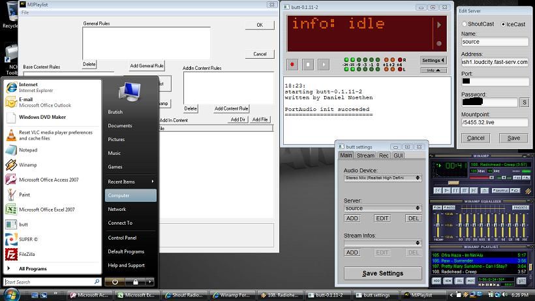This screenshot has height=301, width=535.
Task: Click Winamp eject/open file button
Action: (485, 191)
